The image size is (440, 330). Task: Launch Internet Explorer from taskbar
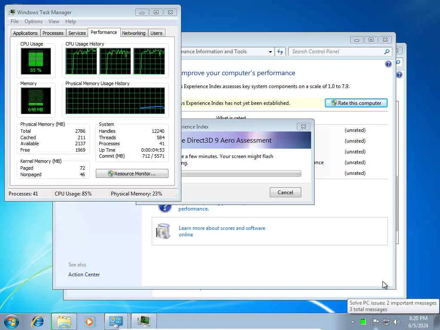pyautogui.click(x=38, y=321)
